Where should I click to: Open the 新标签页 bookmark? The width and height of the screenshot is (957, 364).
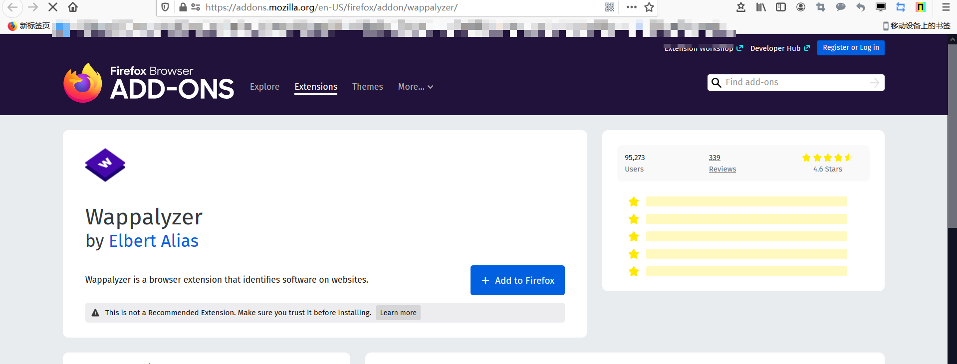point(29,26)
